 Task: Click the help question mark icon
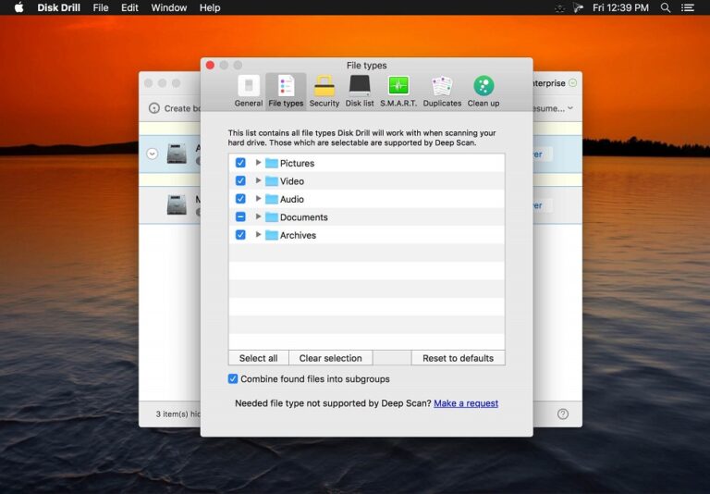click(x=563, y=414)
